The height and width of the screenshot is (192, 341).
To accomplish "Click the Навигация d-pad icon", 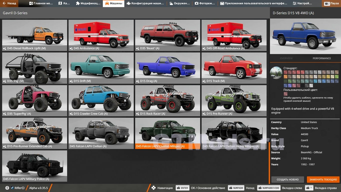I will (154, 188).
